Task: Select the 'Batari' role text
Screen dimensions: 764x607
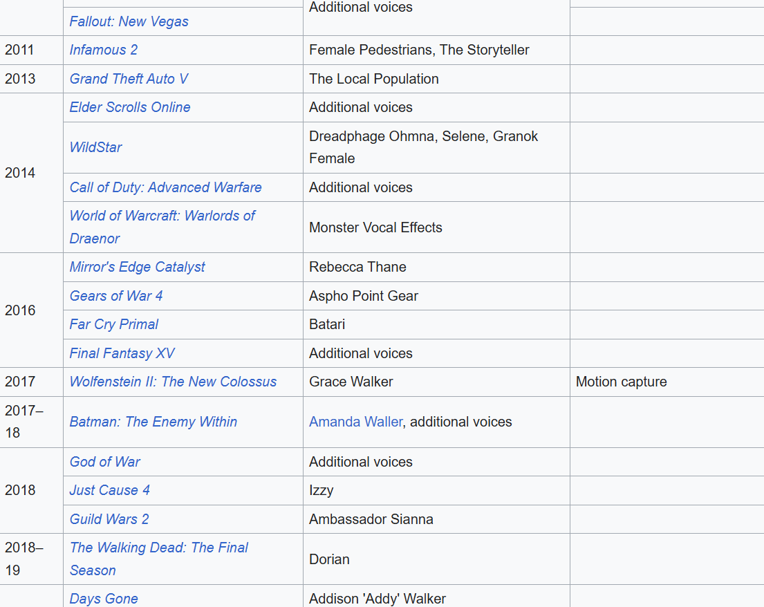Action: [327, 324]
